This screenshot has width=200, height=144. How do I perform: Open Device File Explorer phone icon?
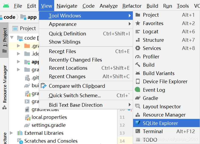[138, 81]
